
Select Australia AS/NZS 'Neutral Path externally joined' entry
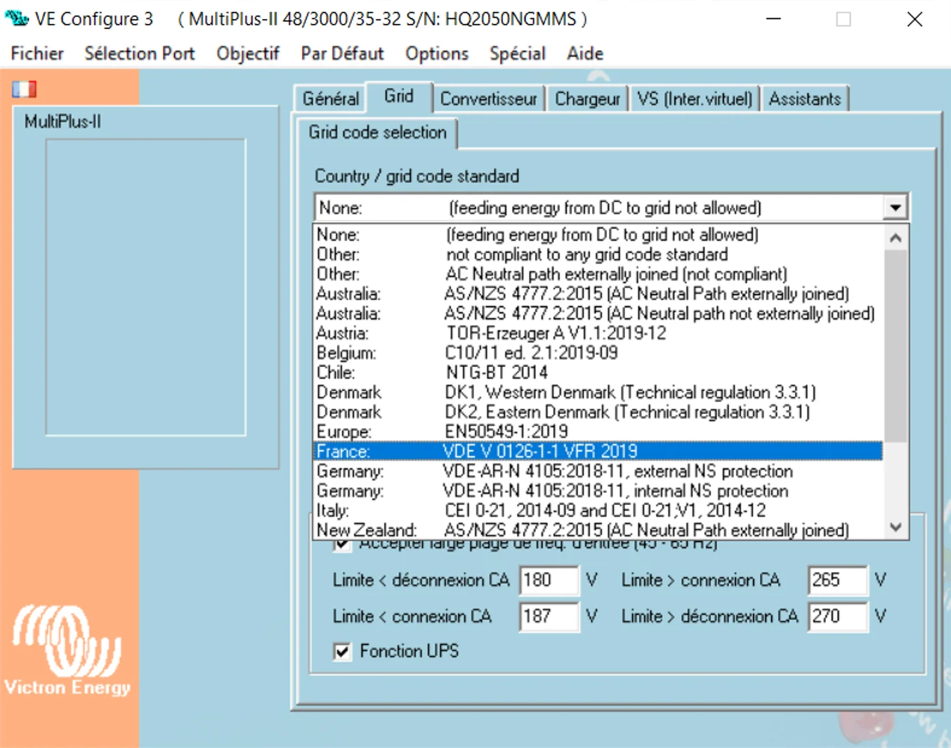tap(598, 294)
